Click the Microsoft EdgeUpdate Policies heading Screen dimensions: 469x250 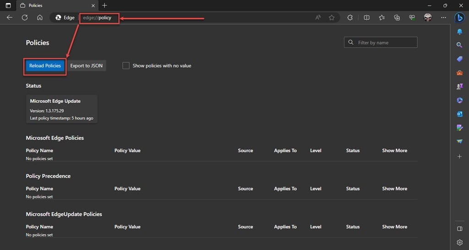pyautogui.click(x=64, y=214)
